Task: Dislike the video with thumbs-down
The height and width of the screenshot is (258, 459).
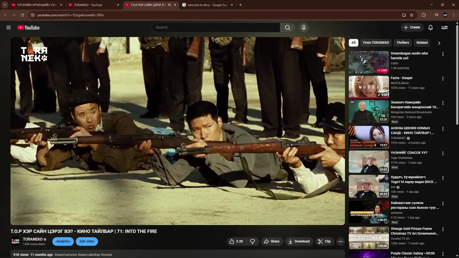Action: click(x=252, y=242)
